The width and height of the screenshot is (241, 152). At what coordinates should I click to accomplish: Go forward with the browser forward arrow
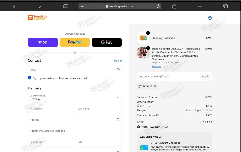pos(40,6)
